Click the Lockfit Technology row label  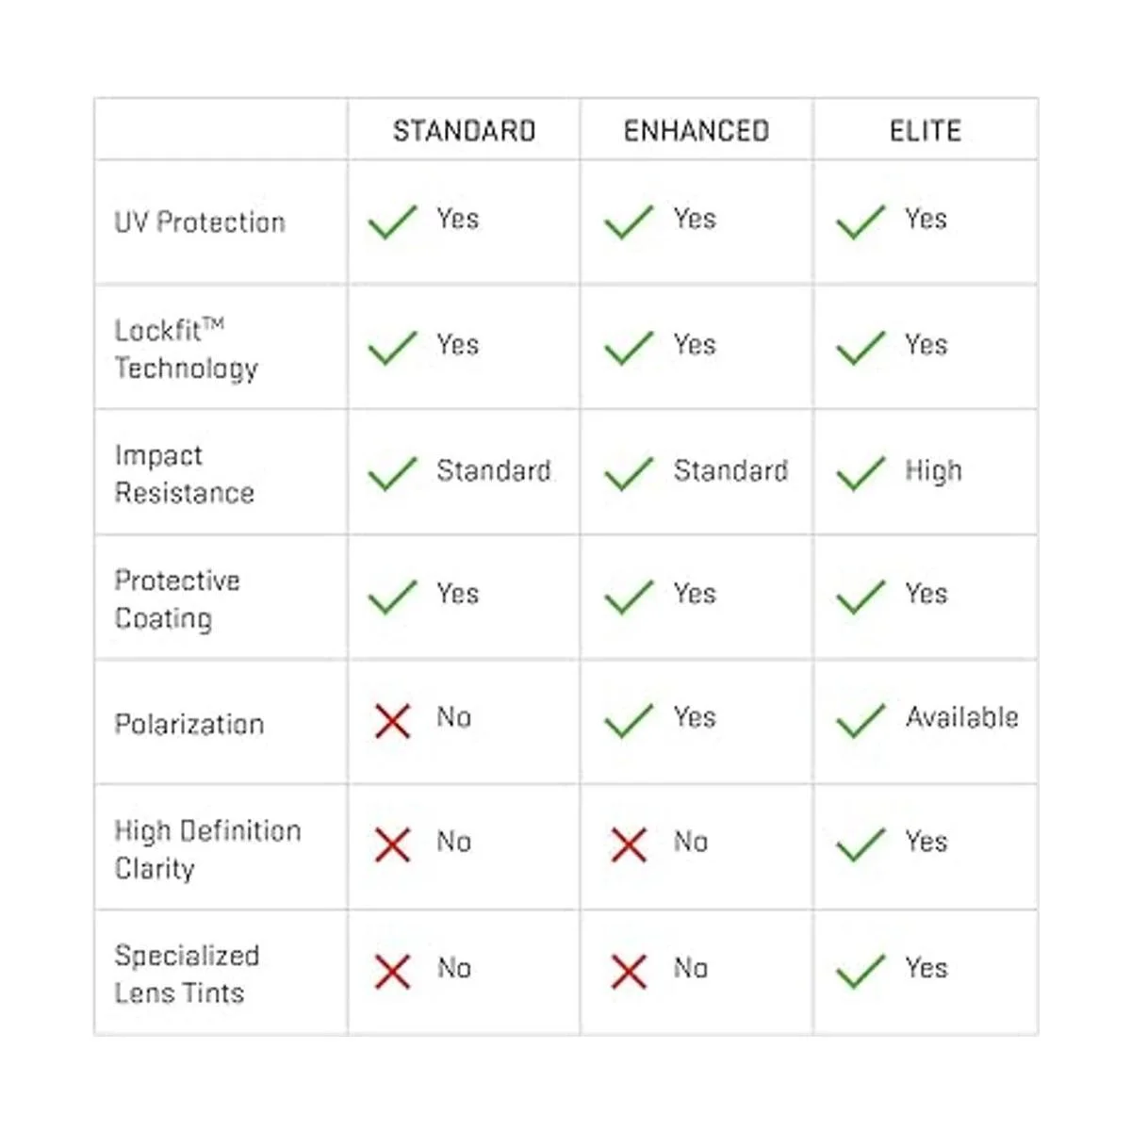point(186,349)
